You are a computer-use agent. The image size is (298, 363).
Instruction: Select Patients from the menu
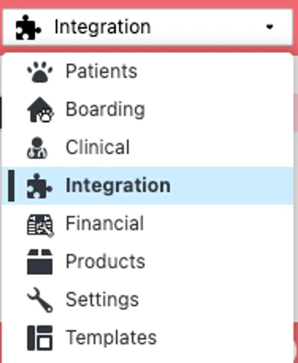(101, 72)
